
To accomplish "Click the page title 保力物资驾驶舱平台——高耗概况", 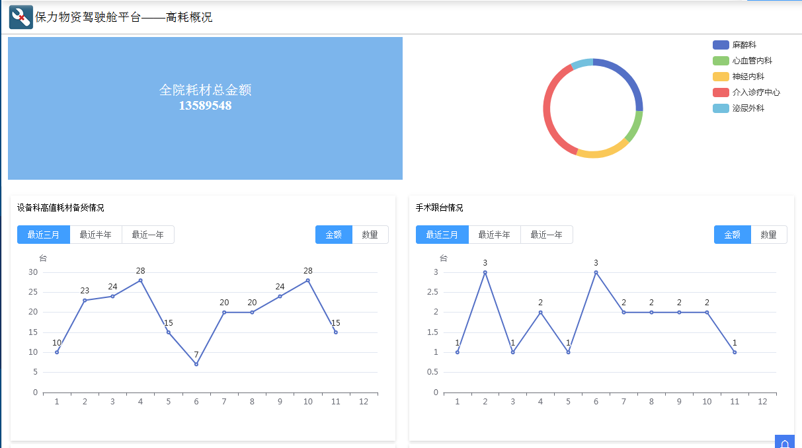I will [x=124, y=17].
